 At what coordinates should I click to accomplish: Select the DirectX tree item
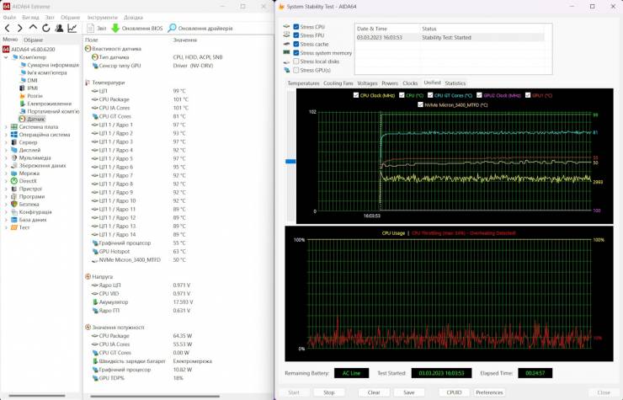[x=28, y=181]
